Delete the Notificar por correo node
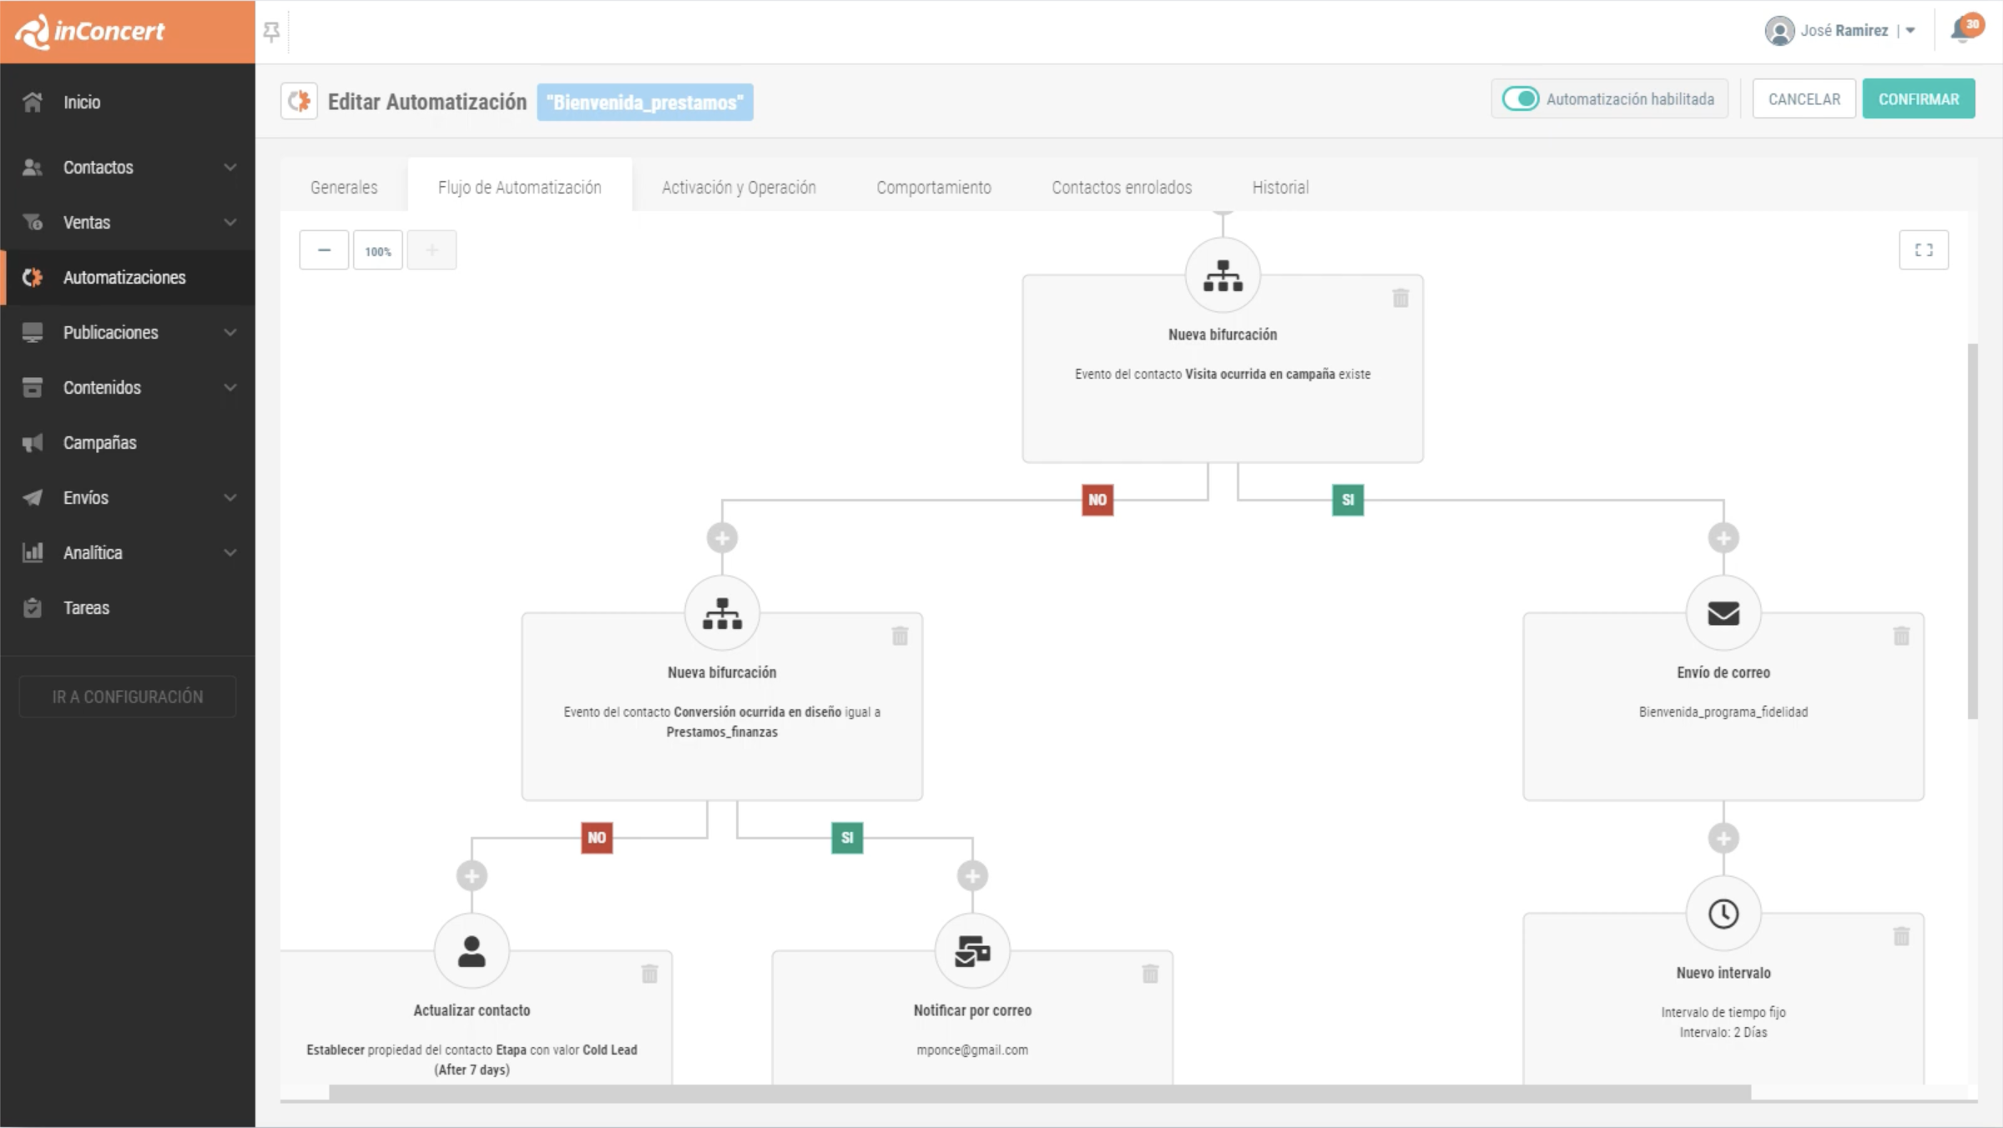The height and width of the screenshot is (1128, 2003). [1150, 974]
